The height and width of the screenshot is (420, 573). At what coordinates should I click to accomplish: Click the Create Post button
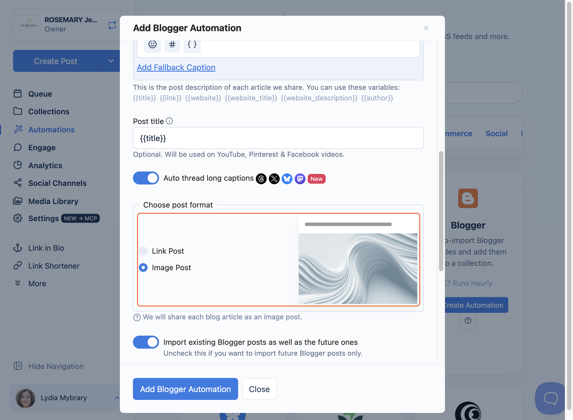tap(56, 61)
